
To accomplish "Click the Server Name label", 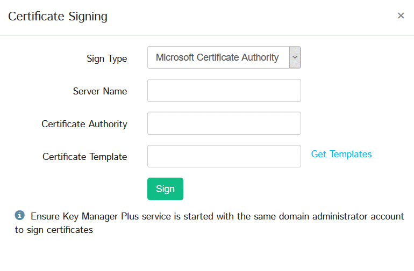I will click(x=100, y=91).
